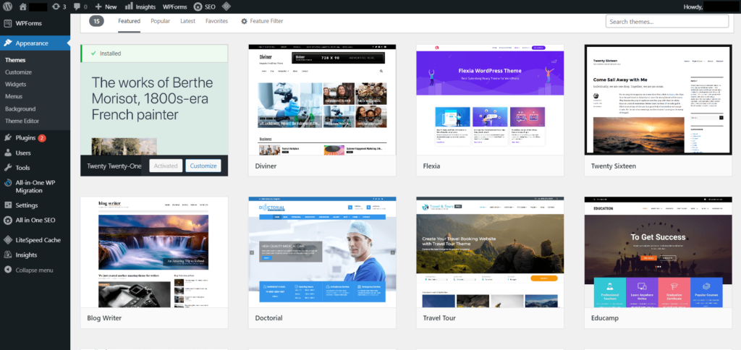Open the Flexia theme thumbnail
Screen dimensions: 741x350
pos(490,100)
